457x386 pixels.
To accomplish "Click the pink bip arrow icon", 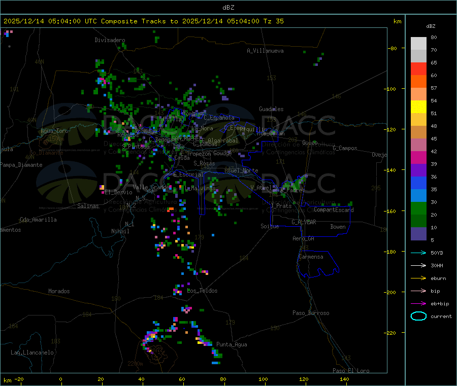I will click(418, 291).
